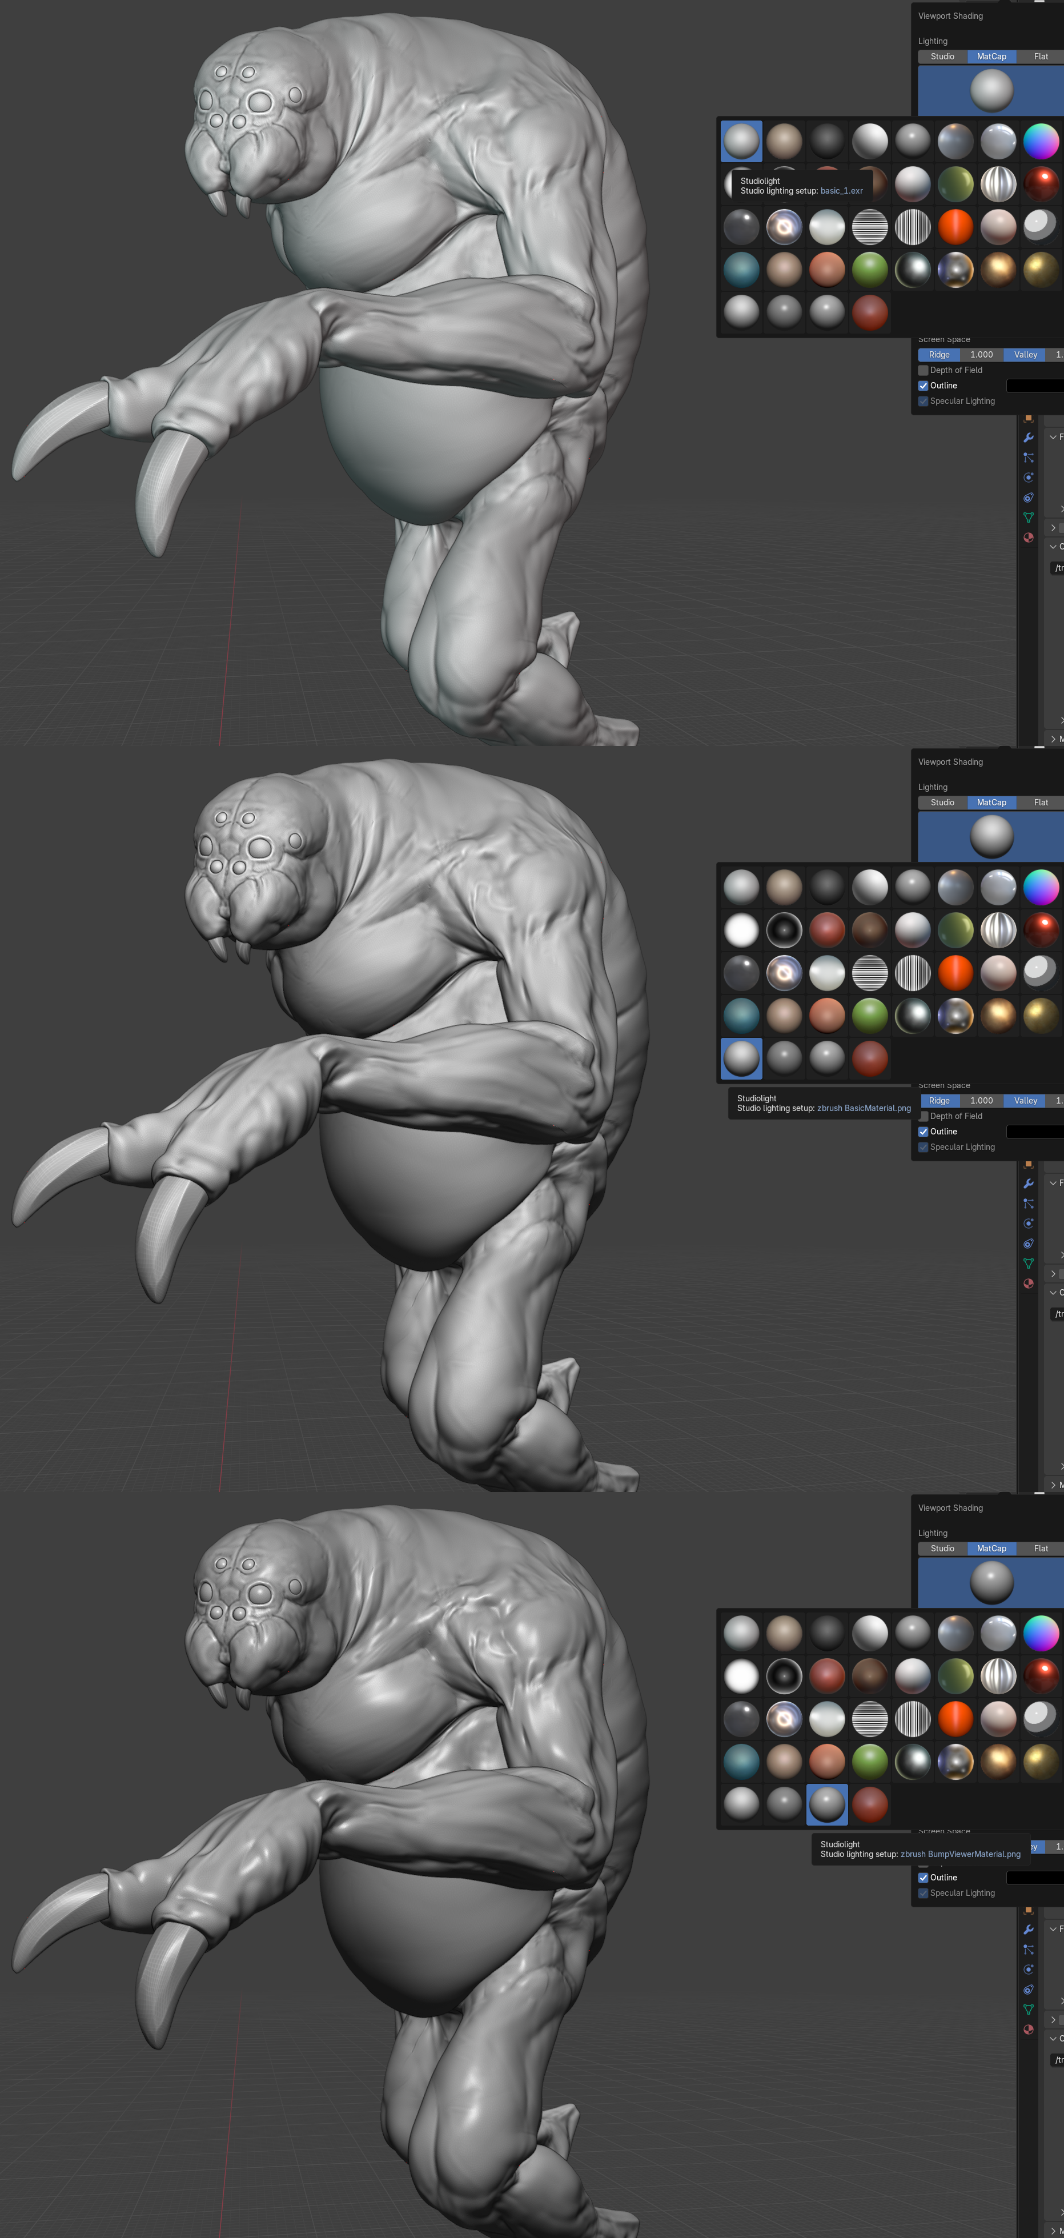The height and width of the screenshot is (2238, 1064).
Task: Open Particles properties tab in bottom screenshot
Action: tap(1029, 1951)
